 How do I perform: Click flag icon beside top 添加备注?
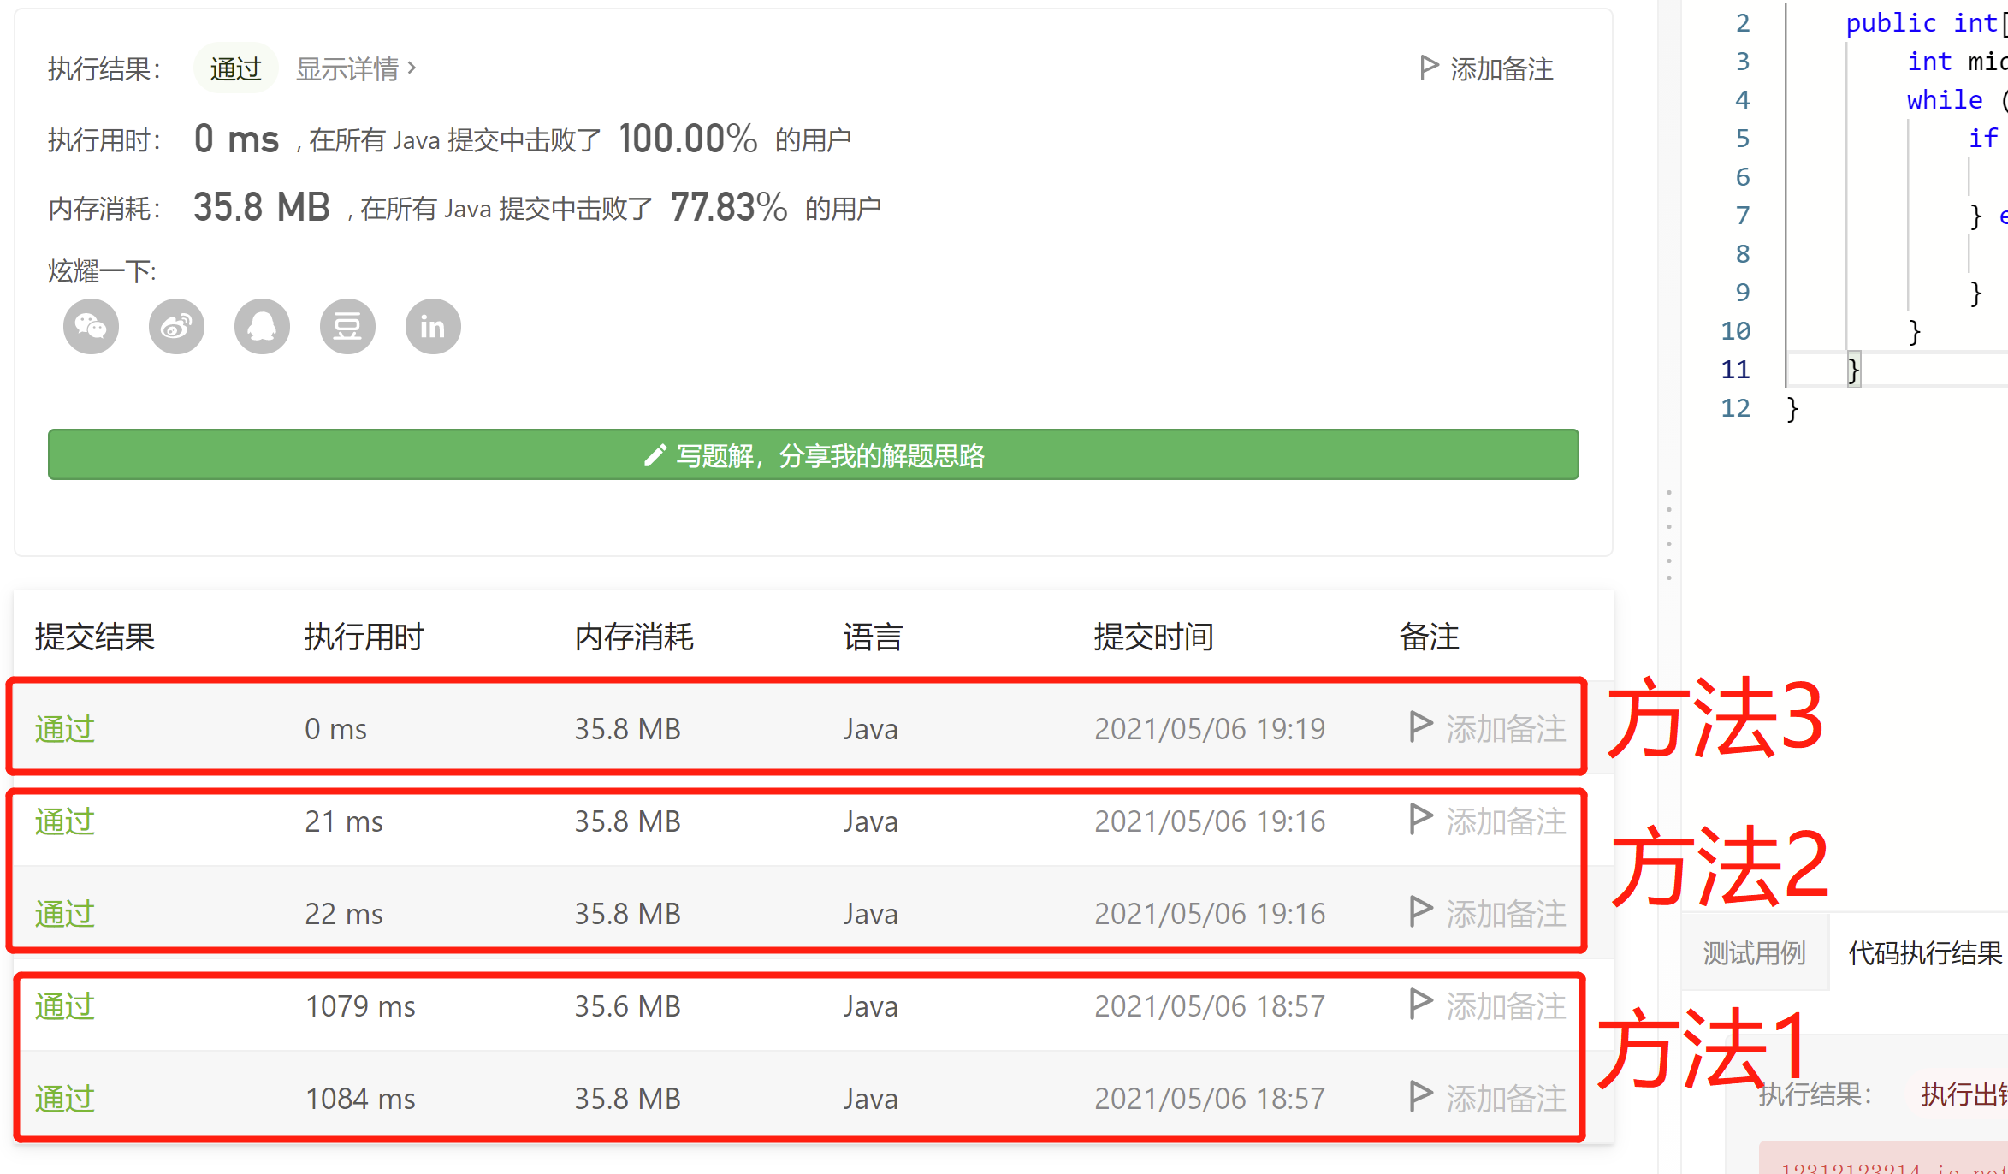1428,68
